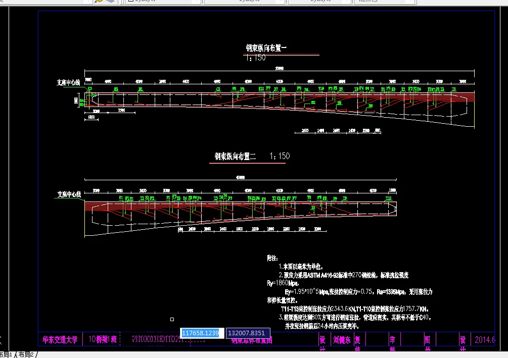
Task: Select the T11-T13 tension stress note line
Action: click(x=355, y=309)
